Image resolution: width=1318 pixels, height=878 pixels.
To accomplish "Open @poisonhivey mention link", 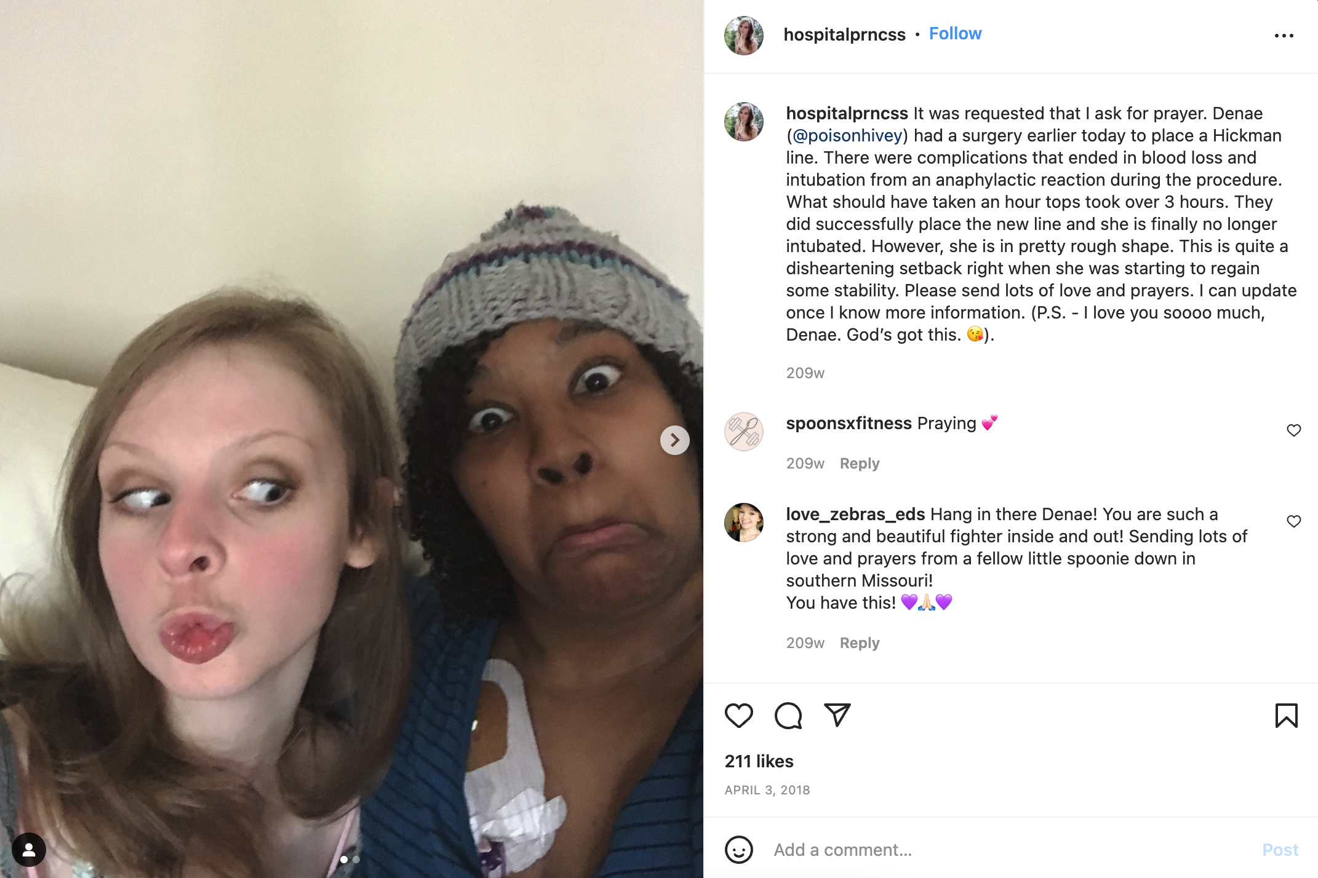I will tap(847, 135).
